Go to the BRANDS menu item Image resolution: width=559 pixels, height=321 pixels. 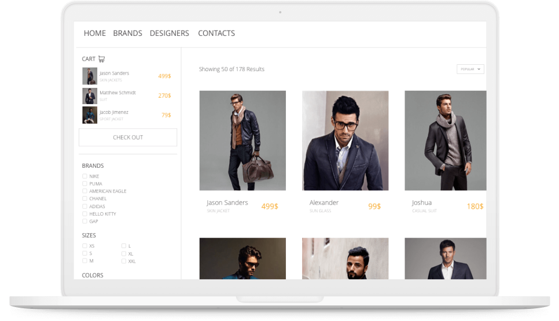(128, 33)
